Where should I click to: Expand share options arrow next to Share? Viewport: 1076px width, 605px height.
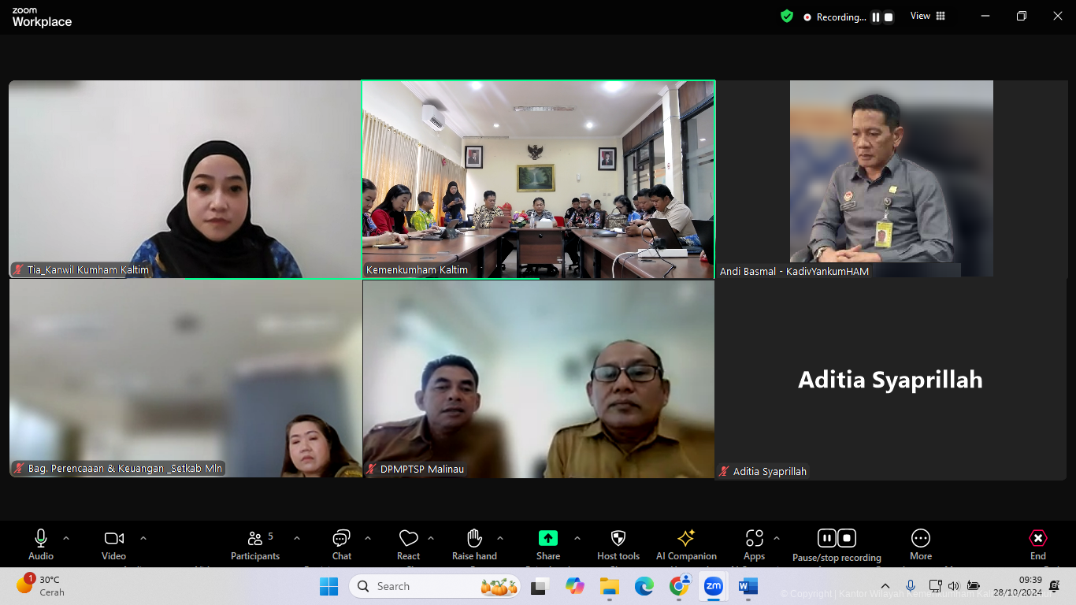click(x=577, y=538)
